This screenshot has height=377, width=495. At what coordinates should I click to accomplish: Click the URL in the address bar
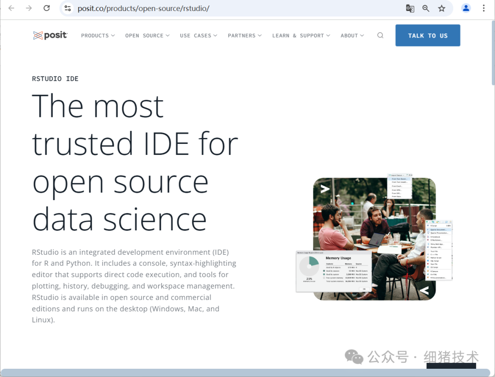point(143,9)
